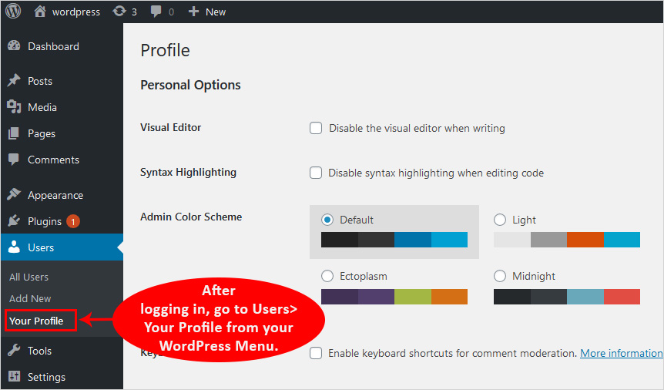Screen dimensions: 664x390
Task: Open All Users submenu item
Action: coord(29,277)
